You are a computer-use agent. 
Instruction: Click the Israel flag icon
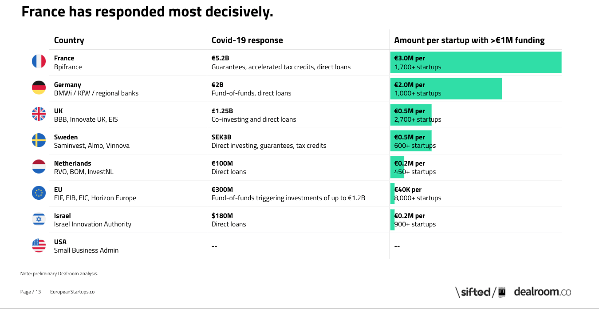click(39, 219)
